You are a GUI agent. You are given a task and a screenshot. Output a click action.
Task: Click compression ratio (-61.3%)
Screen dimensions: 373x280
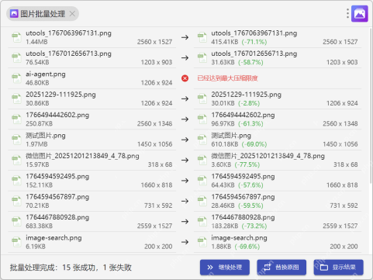point(250,123)
